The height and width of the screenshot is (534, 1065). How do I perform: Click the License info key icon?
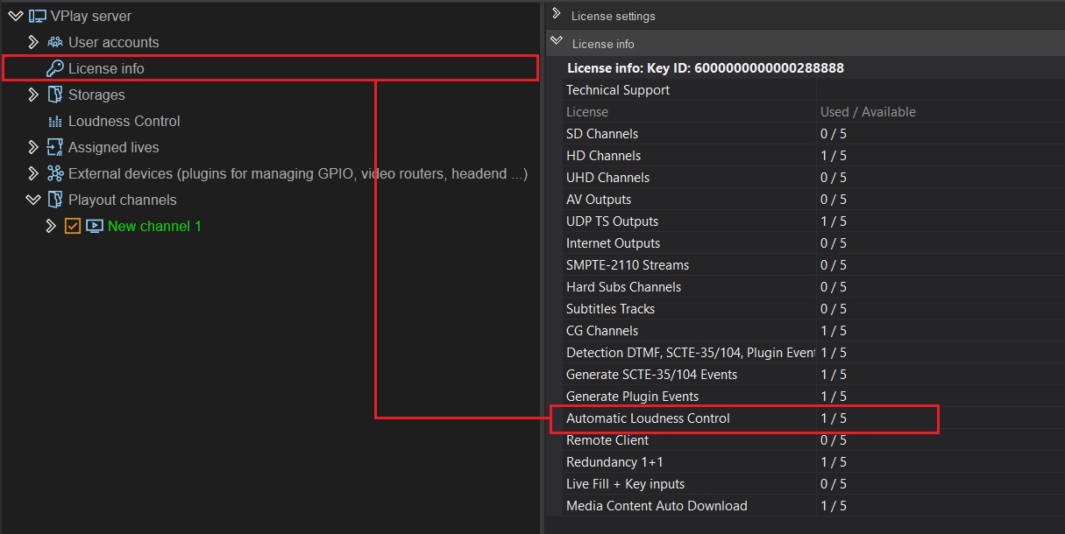tap(54, 68)
